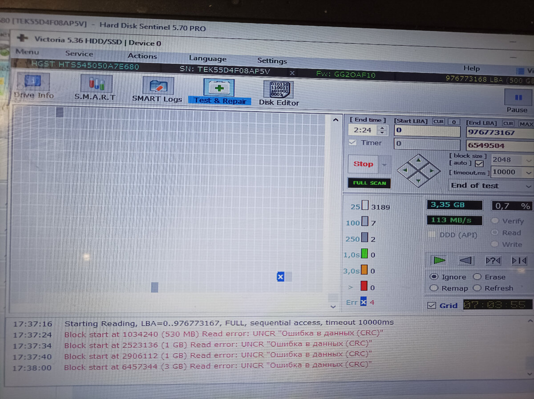Open the Language menu
Screen dimensions: 534x399
207,58
